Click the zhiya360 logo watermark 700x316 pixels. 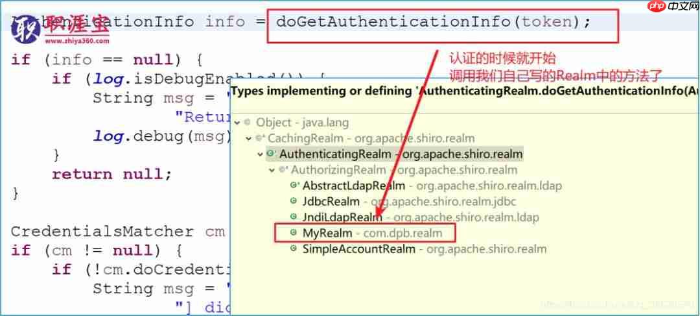click(60, 29)
